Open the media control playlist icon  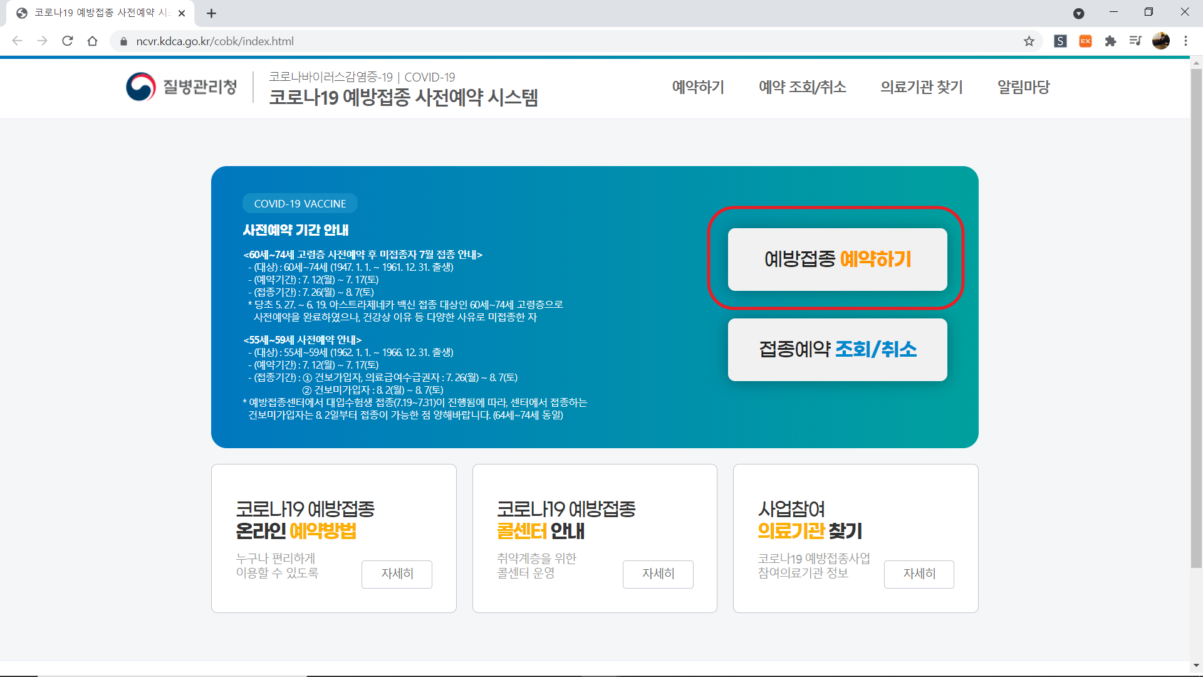(x=1135, y=41)
